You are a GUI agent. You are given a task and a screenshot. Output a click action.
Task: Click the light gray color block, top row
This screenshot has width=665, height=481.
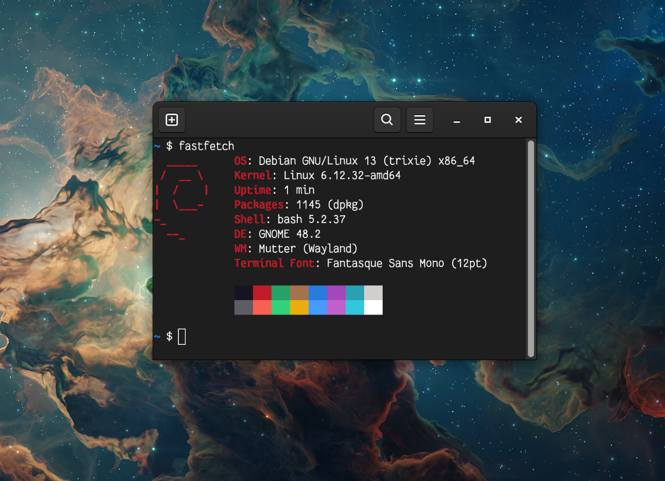(373, 293)
